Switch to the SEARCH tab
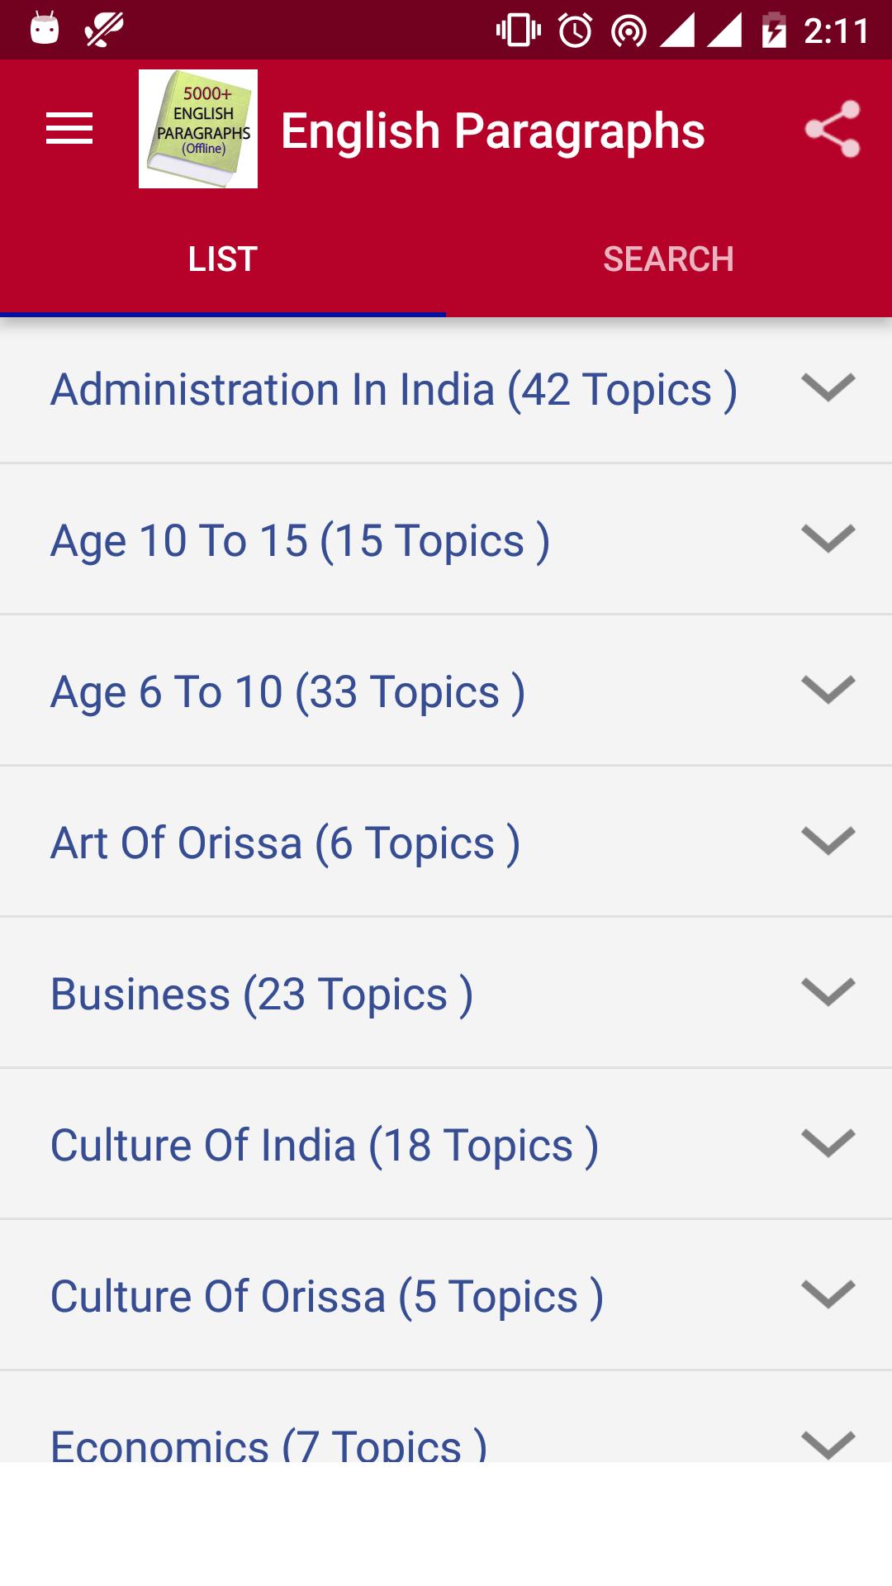Viewport: 892px width, 1586px height. click(669, 259)
